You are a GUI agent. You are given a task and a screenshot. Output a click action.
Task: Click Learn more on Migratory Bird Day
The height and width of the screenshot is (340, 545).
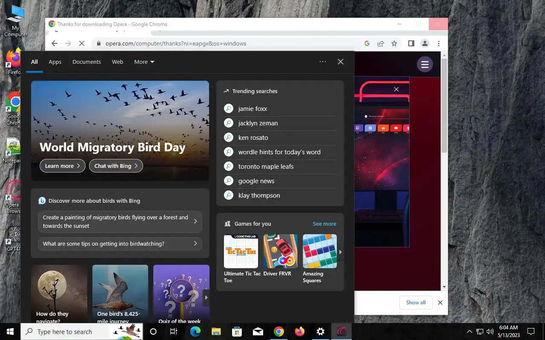click(63, 166)
